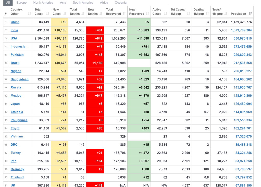Click the Deaths/1M pop column header
The width and height of the screenshot is (261, 187).
click(x=201, y=12)
